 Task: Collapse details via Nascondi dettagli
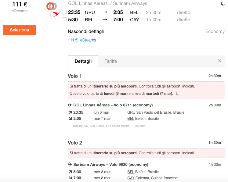[86, 31]
